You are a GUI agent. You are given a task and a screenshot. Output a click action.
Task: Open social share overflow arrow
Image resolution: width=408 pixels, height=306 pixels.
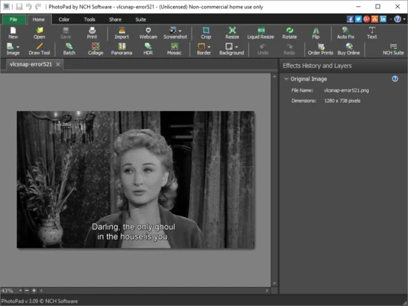click(390, 19)
